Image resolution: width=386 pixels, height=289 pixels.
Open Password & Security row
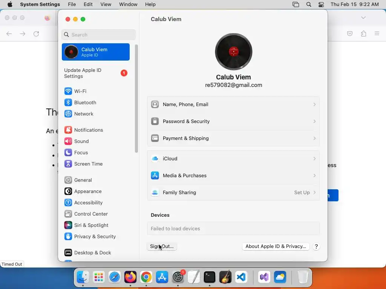pos(233,122)
